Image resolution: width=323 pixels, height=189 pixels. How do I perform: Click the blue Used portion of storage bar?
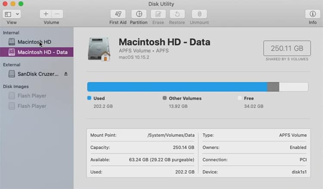click(177, 87)
